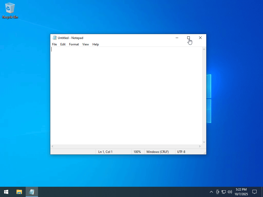Open the volume speaker tray icon
This screenshot has height=197, width=263.
230,192
